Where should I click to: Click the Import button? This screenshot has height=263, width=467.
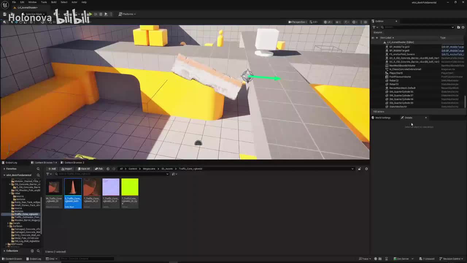click(x=66, y=169)
